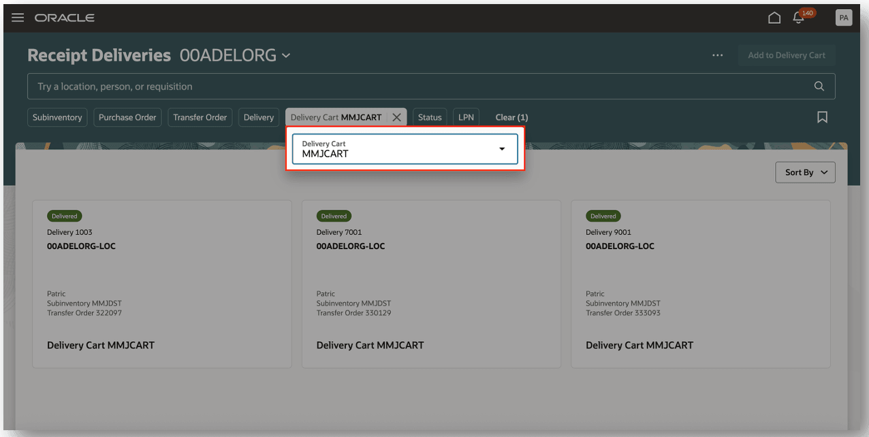The image size is (869, 437).
Task: Open the hamburger navigation menu
Action: (x=18, y=18)
